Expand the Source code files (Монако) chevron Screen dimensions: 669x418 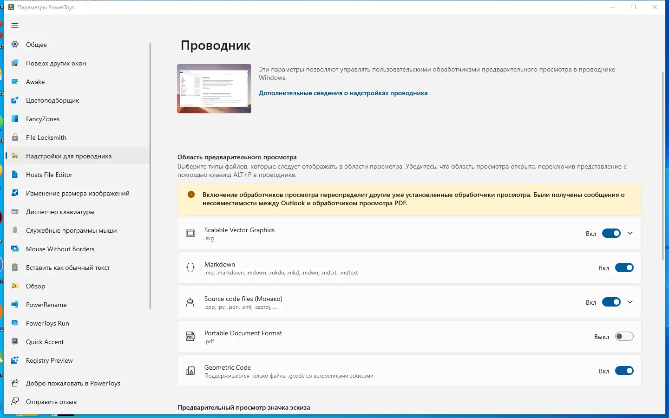630,302
